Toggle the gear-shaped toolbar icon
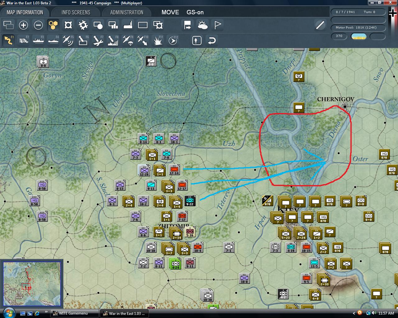Screen dimensions: 398x318 (x=83, y=25)
